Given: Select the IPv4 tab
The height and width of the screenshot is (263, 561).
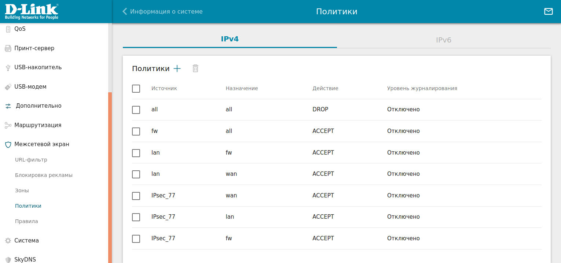Looking at the screenshot, I should [x=230, y=39].
